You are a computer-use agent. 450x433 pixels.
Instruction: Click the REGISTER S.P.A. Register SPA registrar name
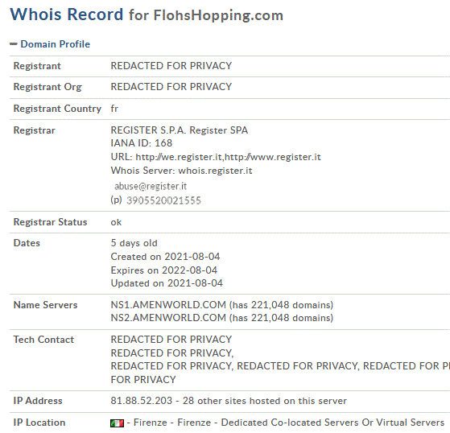tap(179, 130)
